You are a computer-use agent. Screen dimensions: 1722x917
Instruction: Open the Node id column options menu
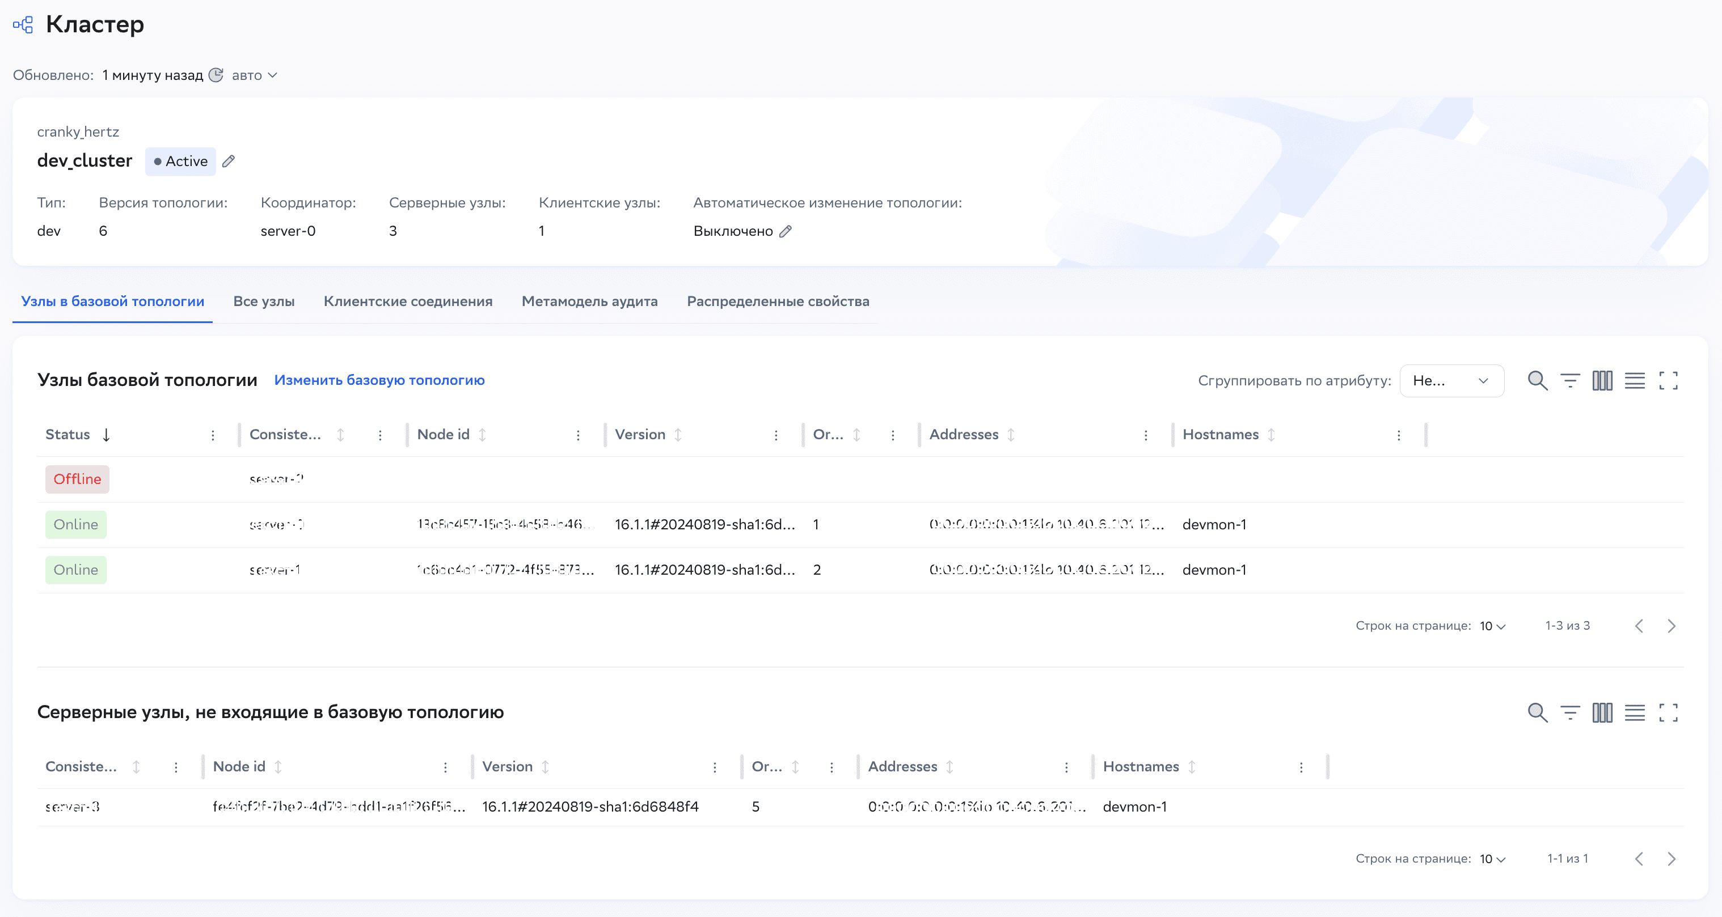click(x=577, y=435)
